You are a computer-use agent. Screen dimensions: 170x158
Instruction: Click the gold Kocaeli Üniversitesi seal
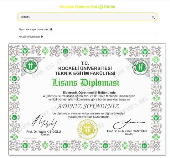pyautogui.click(x=87, y=130)
